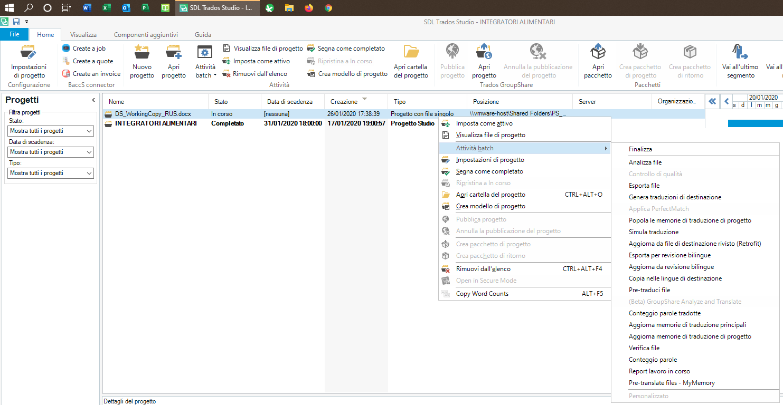Choose Rimuovi dall'elenco in context menu

pos(524,269)
